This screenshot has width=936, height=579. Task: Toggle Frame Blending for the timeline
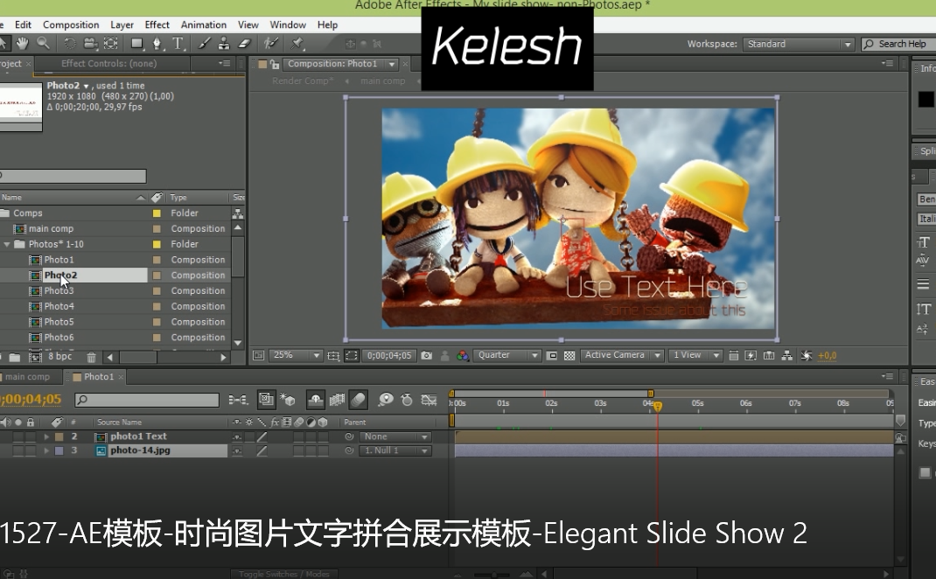pos(337,400)
